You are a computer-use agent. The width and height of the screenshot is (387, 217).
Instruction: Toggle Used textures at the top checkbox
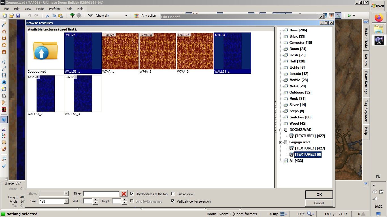(132, 194)
